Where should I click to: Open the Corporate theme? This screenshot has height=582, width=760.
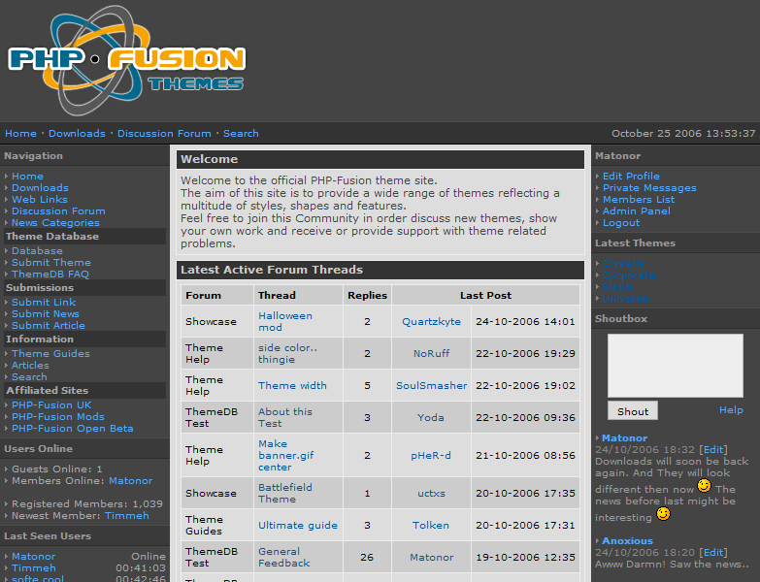point(629,275)
